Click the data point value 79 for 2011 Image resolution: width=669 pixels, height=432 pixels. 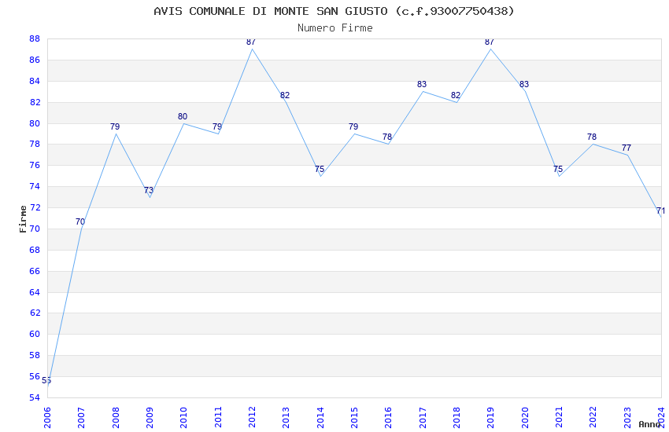pos(217,126)
